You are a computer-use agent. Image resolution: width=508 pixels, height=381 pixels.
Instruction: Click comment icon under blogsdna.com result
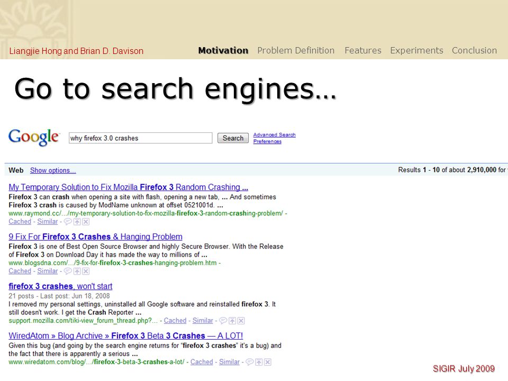pyautogui.click(x=68, y=271)
